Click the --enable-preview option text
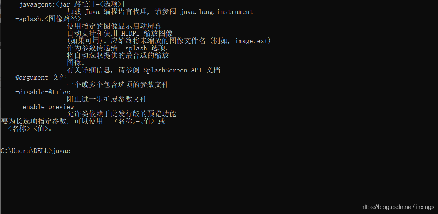 45,107
